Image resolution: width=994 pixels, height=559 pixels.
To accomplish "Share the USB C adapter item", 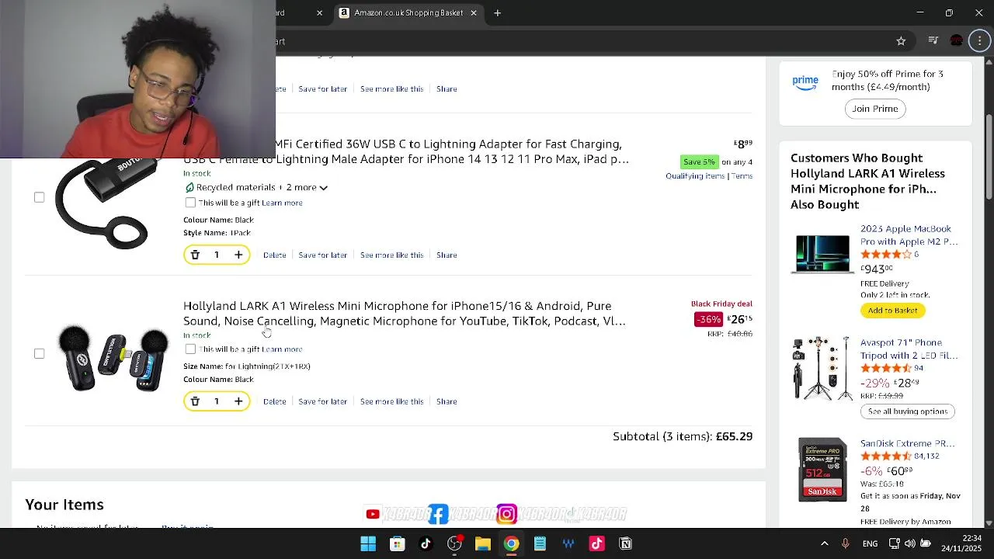I will (447, 255).
